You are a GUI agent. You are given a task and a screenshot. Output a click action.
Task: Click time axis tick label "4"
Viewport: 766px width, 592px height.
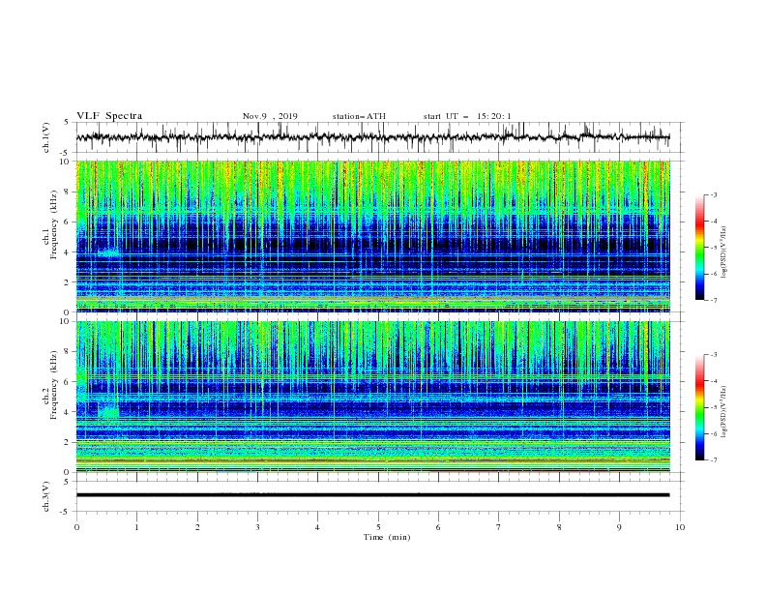pos(317,527)
